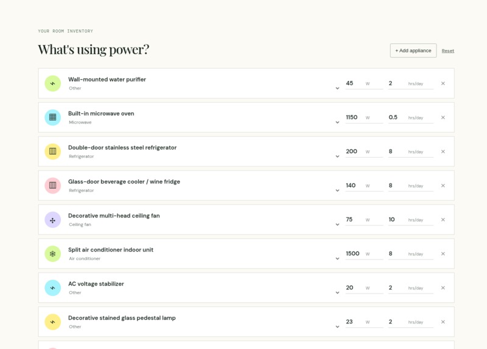
Task: Open category dropdown for split air conditioner
Action: [337, 259]
